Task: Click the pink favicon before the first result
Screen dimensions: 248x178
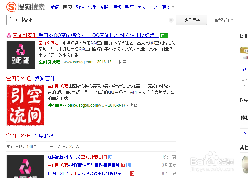Action: point(9,36)
